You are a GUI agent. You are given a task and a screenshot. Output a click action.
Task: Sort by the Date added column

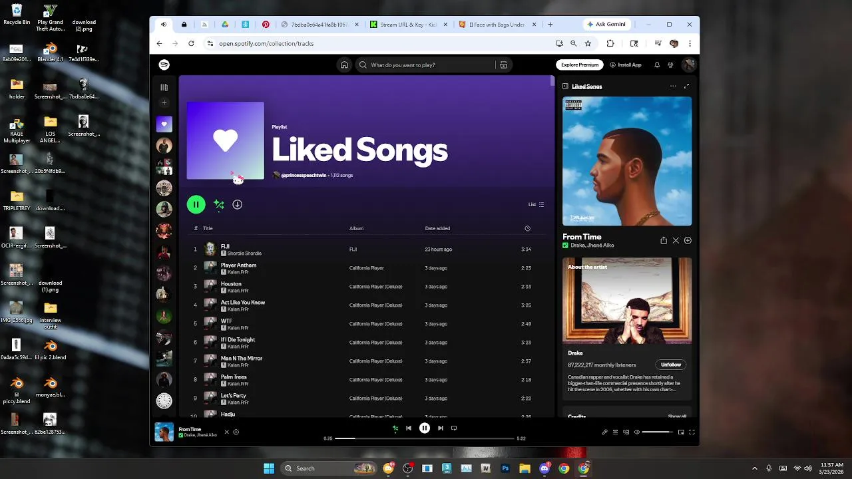(437, 228)
